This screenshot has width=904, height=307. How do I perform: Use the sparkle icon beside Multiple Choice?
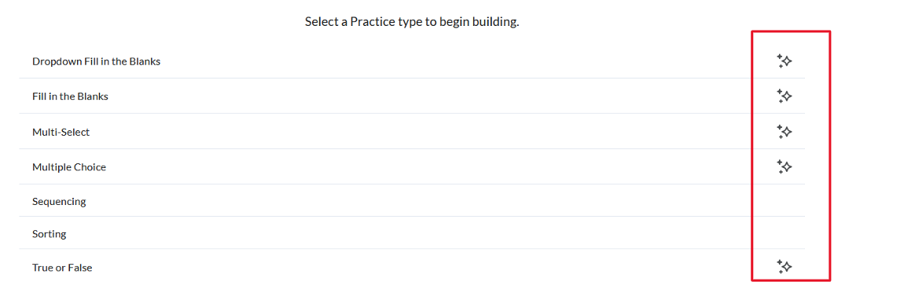784,167
